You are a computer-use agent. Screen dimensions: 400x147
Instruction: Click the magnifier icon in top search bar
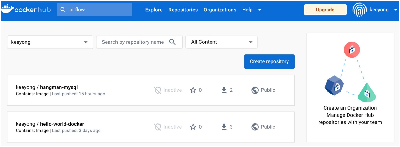tap(63, 10)
